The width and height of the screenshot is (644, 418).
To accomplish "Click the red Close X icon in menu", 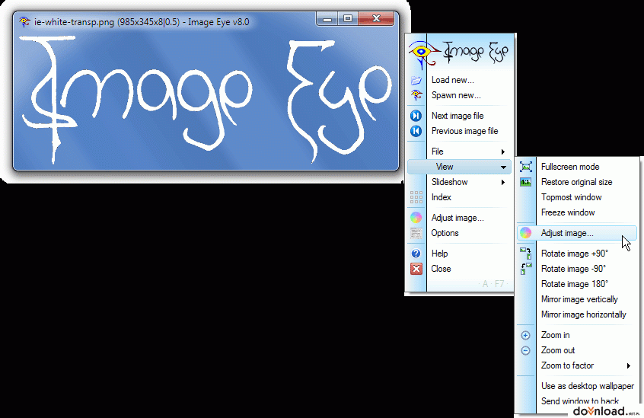I will point(416,269).
